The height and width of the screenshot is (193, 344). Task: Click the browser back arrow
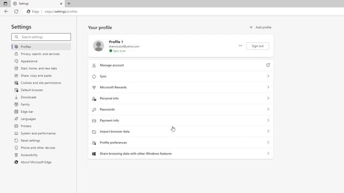[x=6, y=11]
